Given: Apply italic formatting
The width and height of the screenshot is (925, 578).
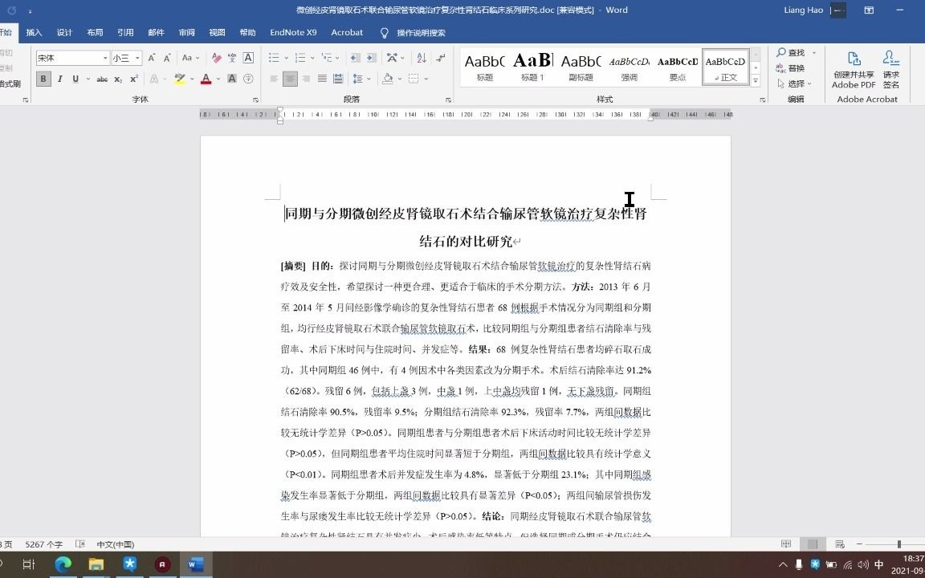Looking at the screenshot, I should click(60, 78).
